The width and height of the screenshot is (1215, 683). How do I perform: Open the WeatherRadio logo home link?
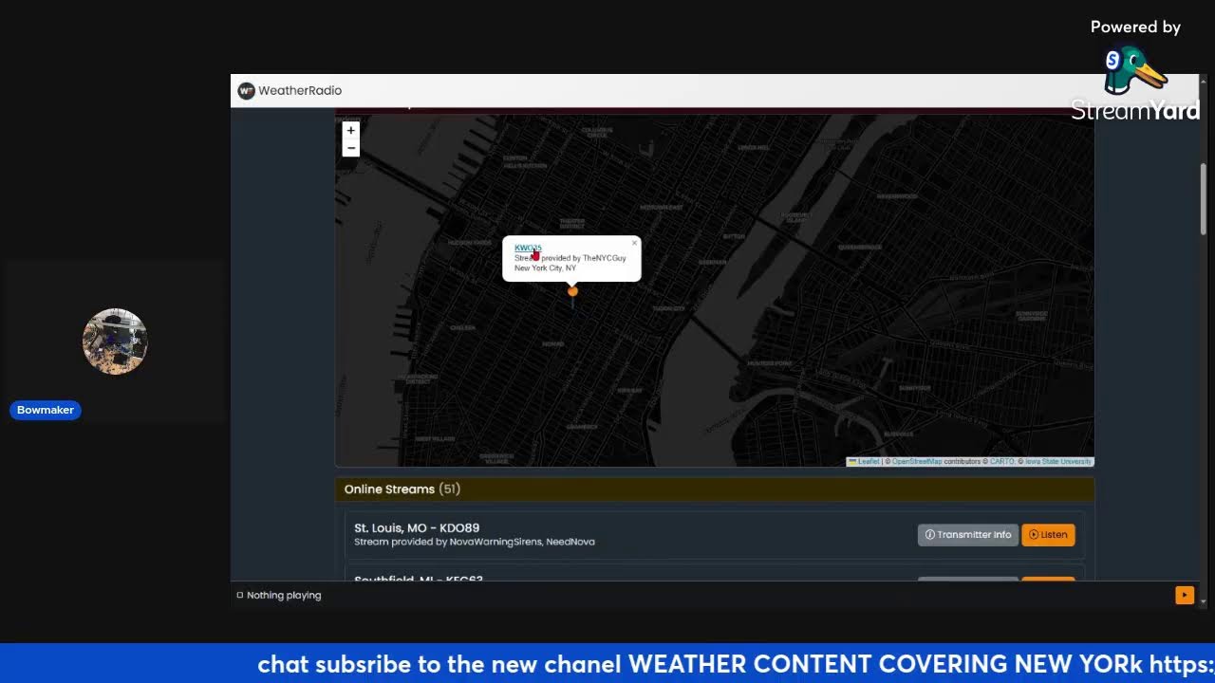tap(246, 90)
